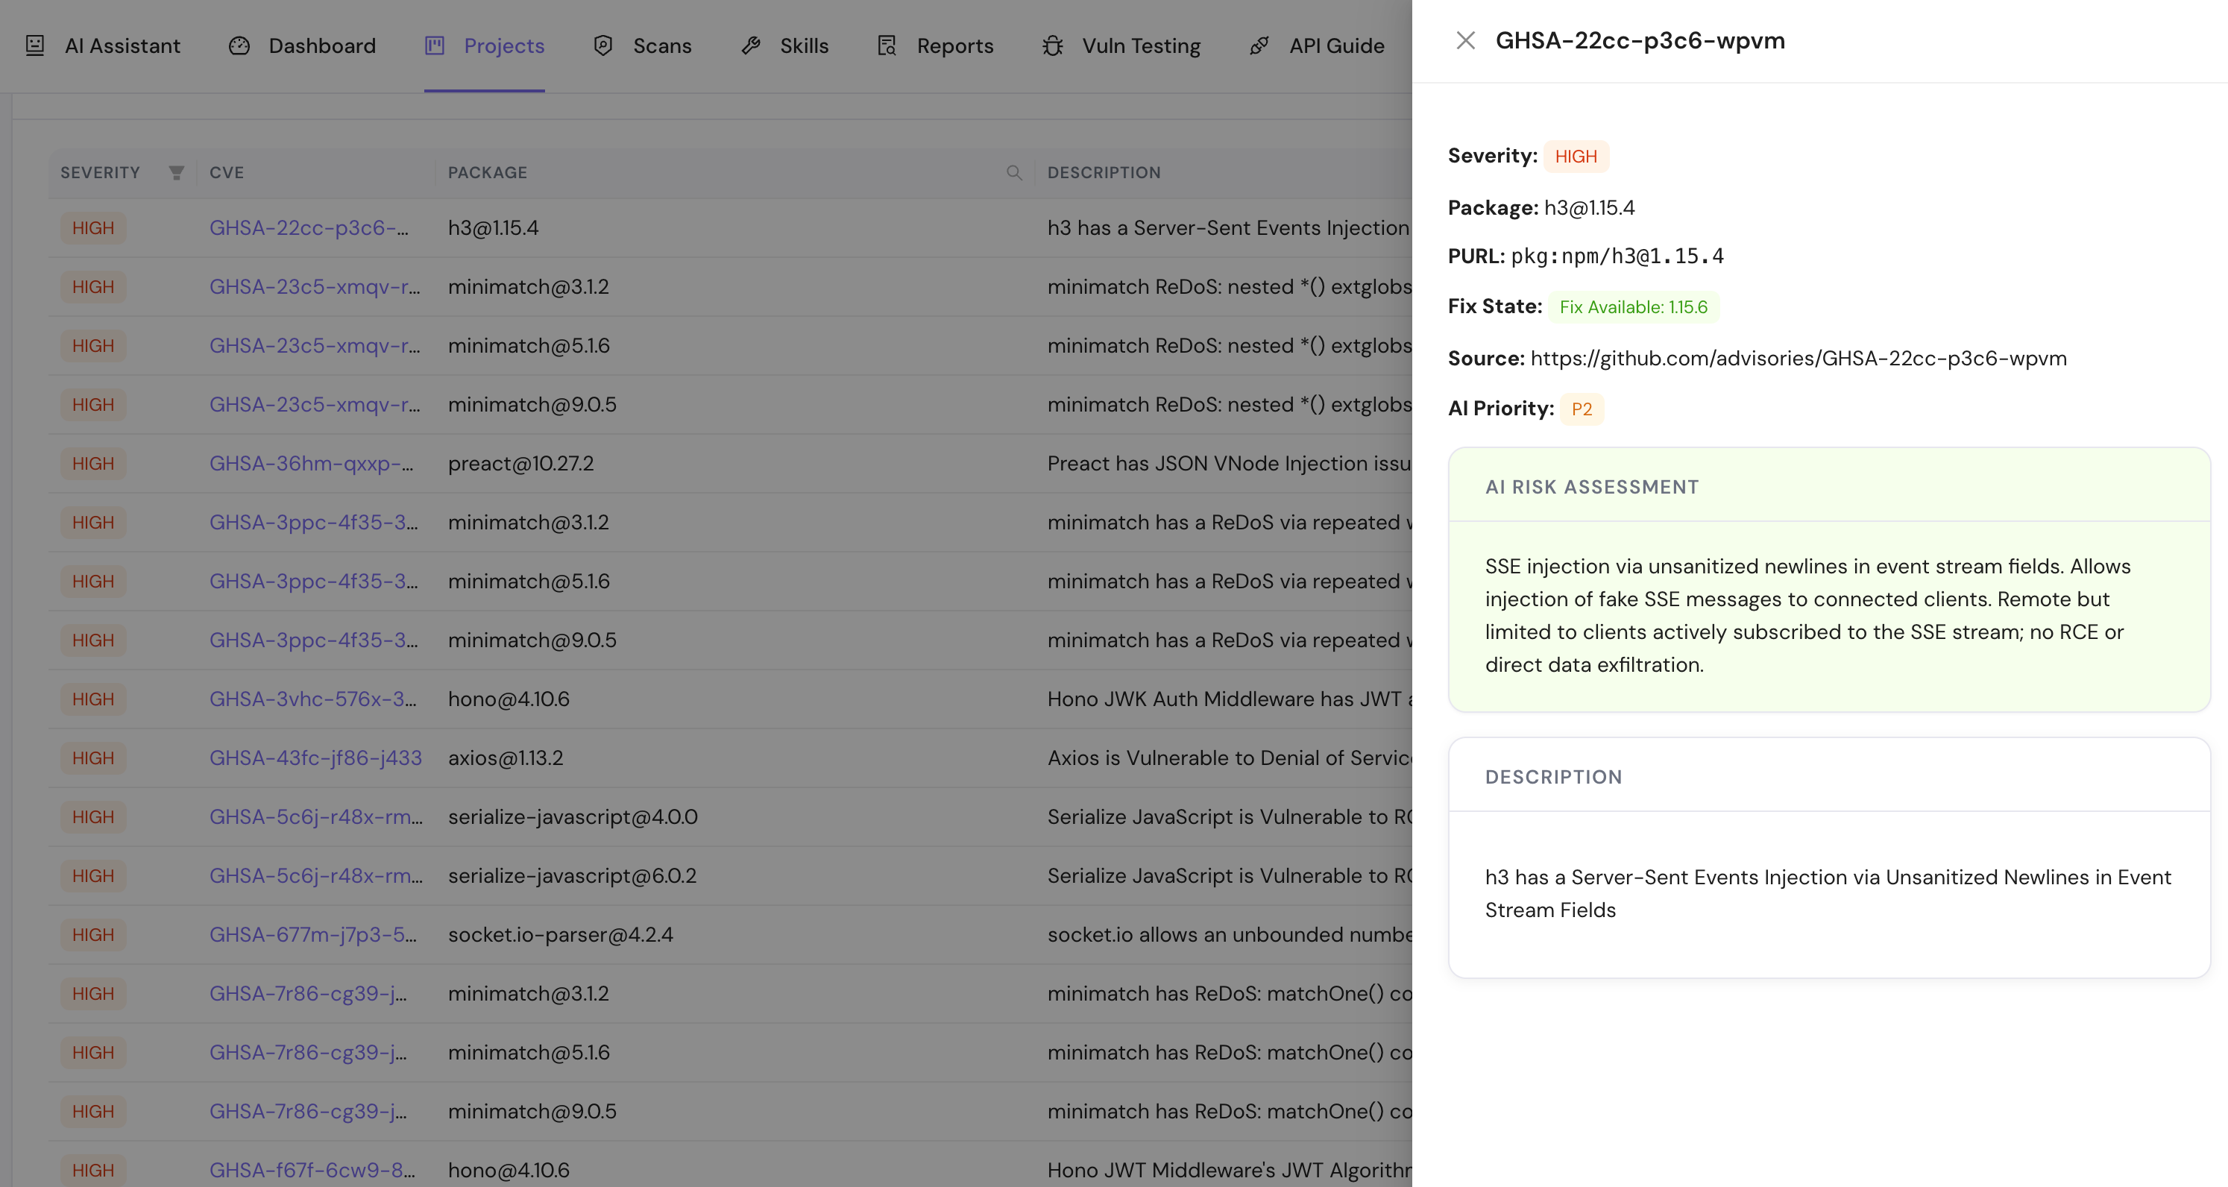Open the Severity column filter icon

tap(177, 173)
